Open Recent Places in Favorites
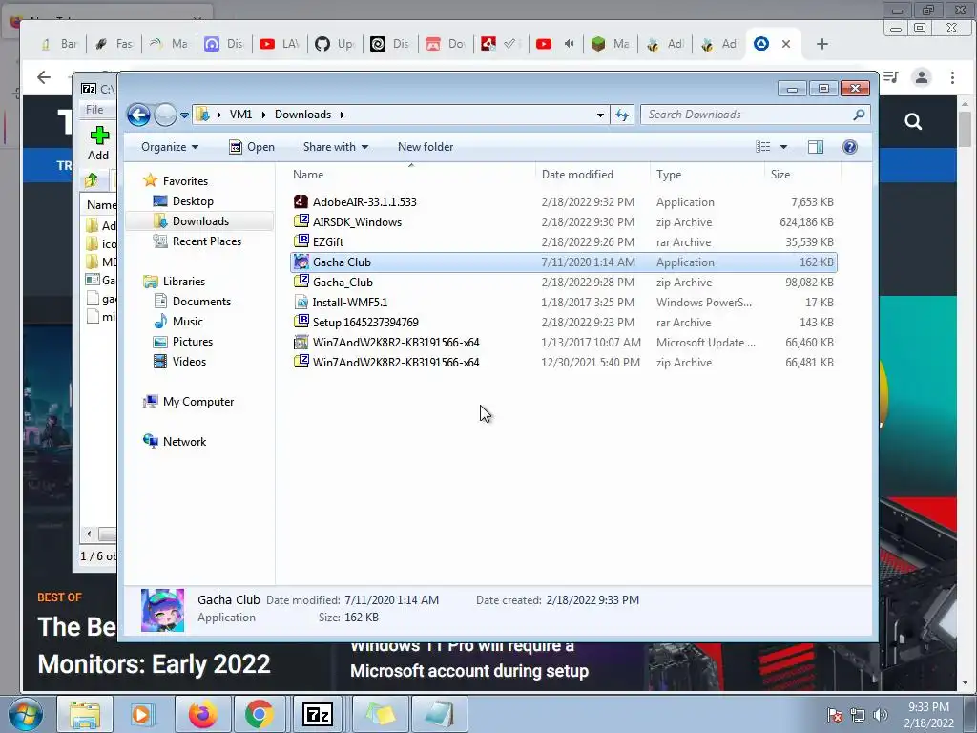Screen dimensions: 977x733 point(197,241)
